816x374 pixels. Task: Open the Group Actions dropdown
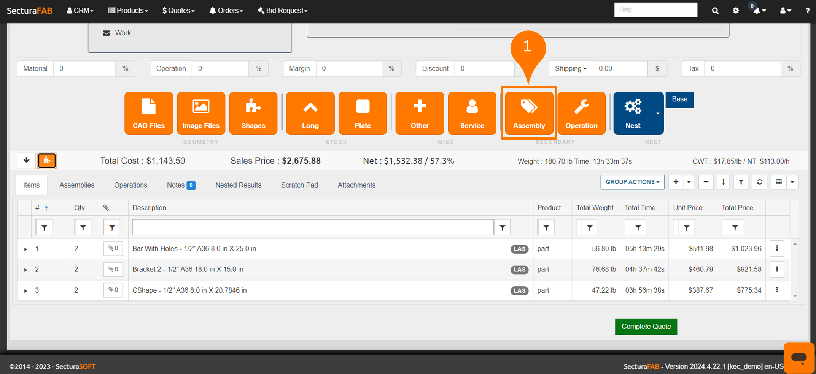[x=632, y=182]
